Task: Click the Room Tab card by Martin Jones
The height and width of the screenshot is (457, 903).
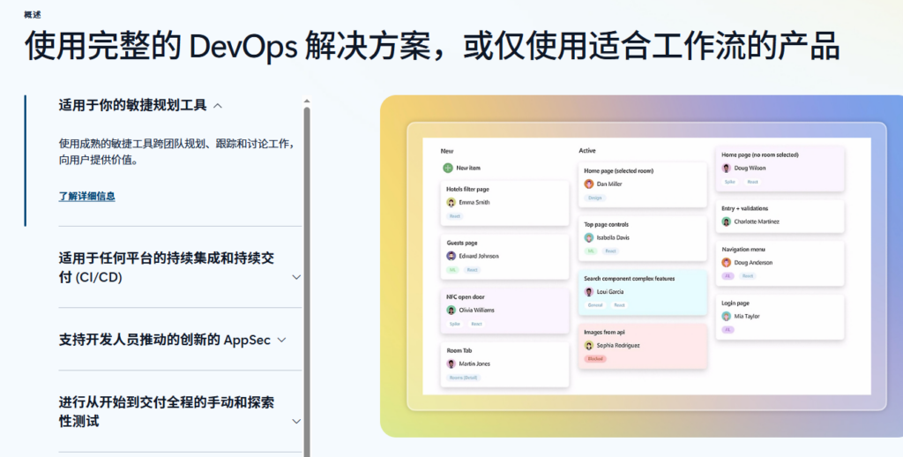Action: pos(505,364)
